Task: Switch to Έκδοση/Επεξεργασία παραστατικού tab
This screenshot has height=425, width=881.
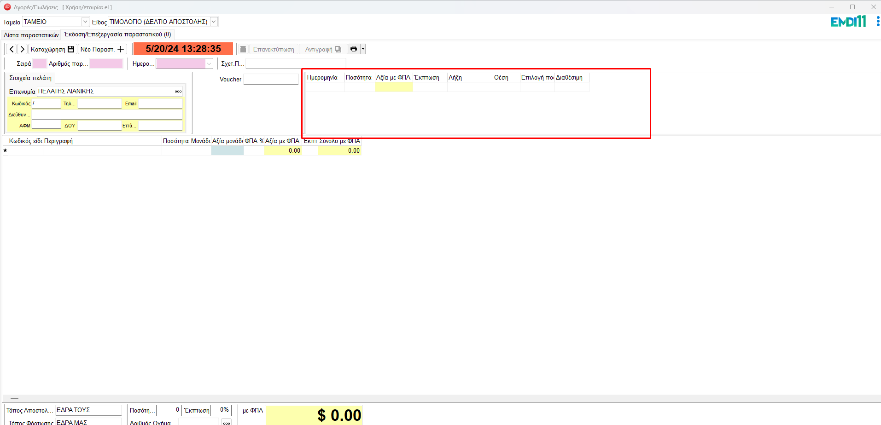Action: coord(117,34)
